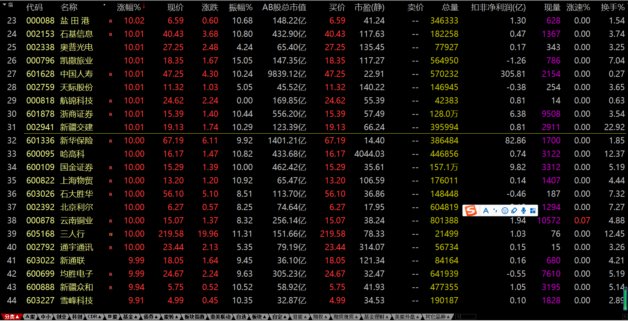628x321 pixels.
Task: Switch to the 科创 tab
Action: 77,317
